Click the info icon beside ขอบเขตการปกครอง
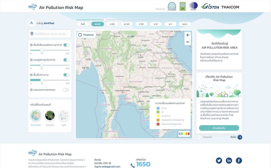 (x=31, y=90)
